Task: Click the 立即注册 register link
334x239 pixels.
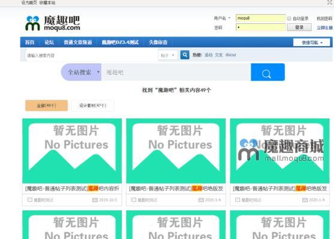Action: 324,27
